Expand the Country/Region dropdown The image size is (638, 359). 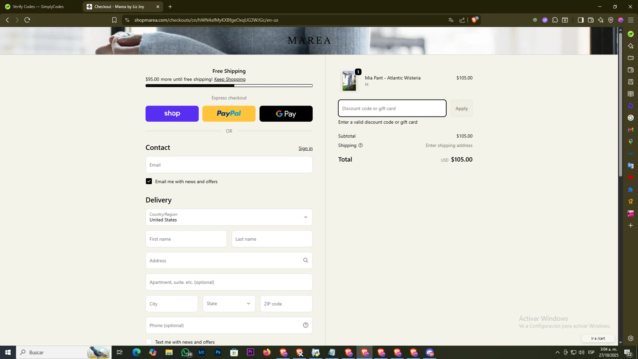point(229,217)
